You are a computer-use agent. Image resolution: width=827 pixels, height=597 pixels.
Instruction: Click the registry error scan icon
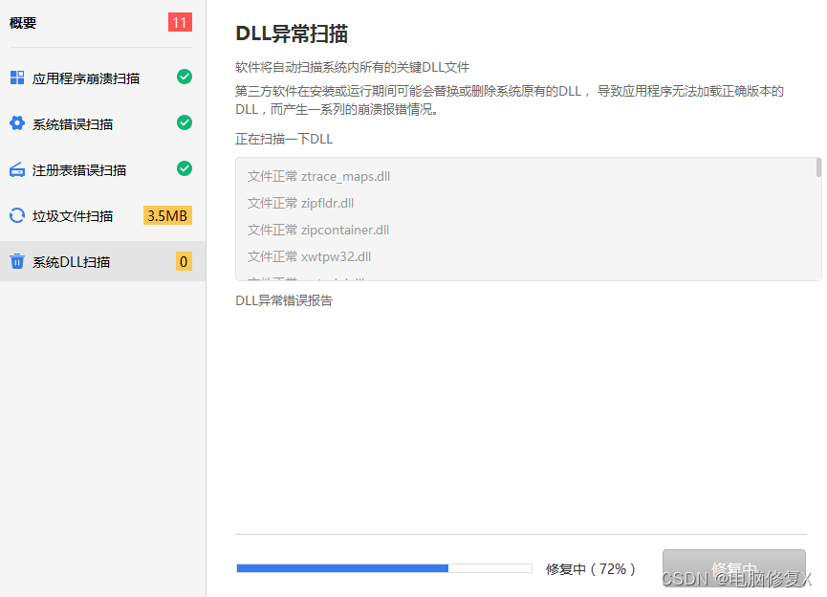[17, 169]
